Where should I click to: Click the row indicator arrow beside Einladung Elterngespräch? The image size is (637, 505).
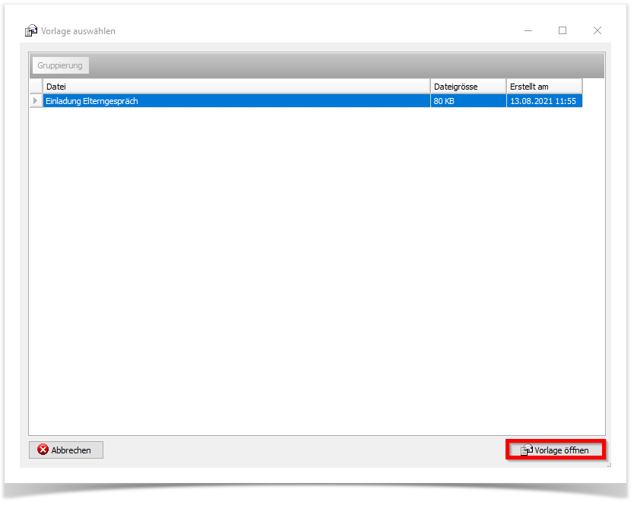[36, 101]
